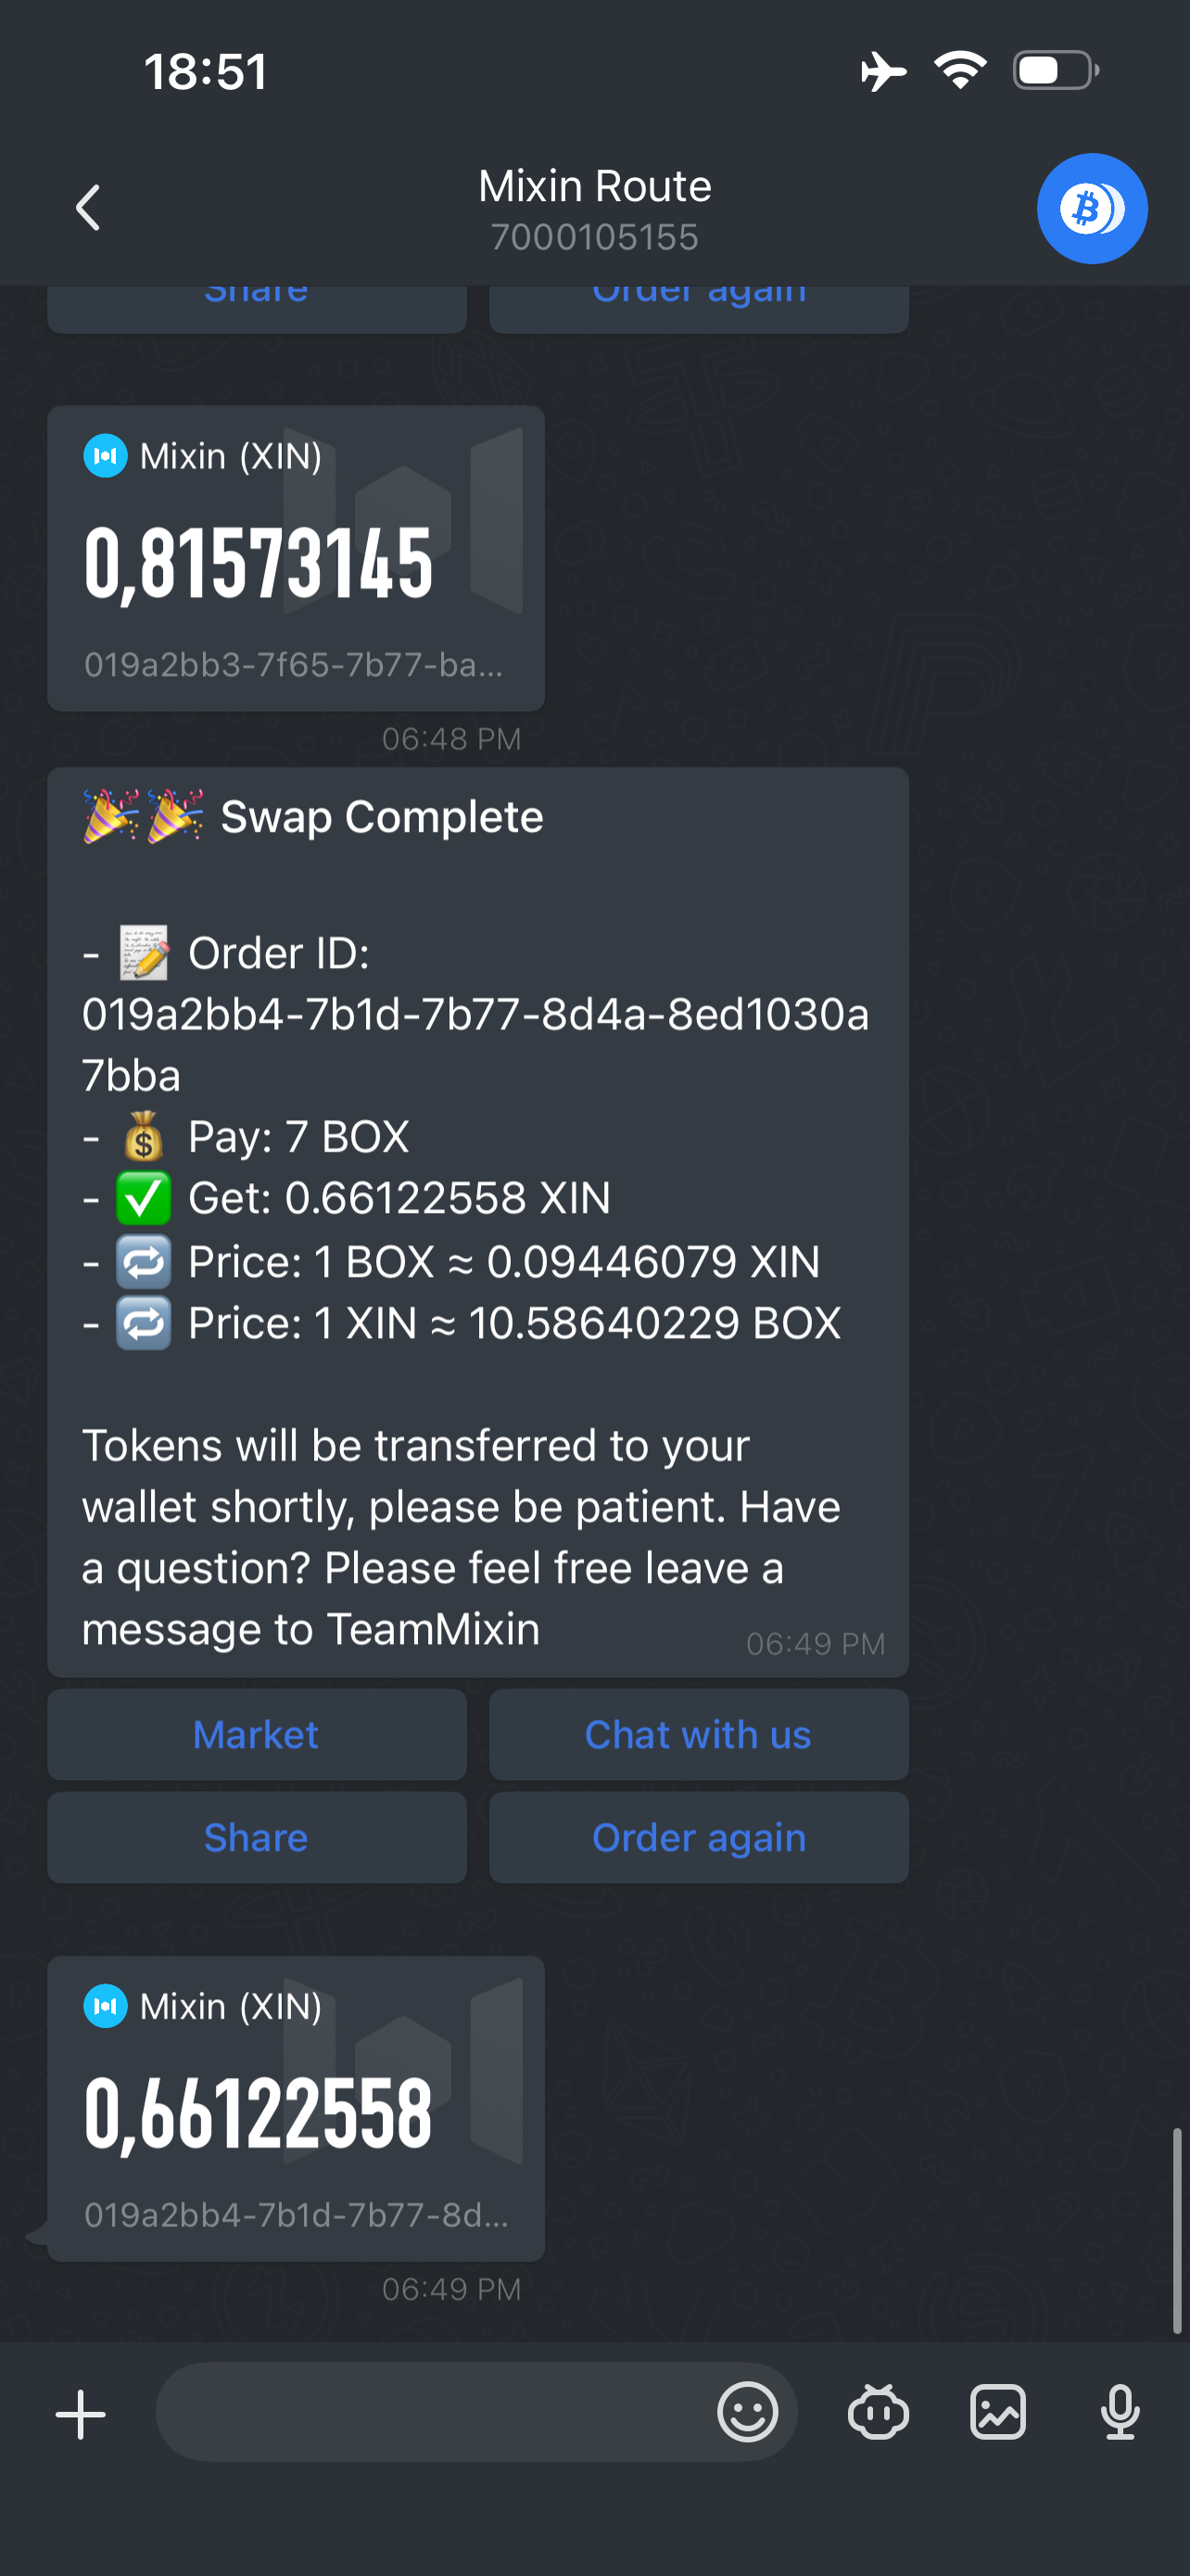Open the image gallery icon
The image size is (1190, 2576).
coord(997,2412)
